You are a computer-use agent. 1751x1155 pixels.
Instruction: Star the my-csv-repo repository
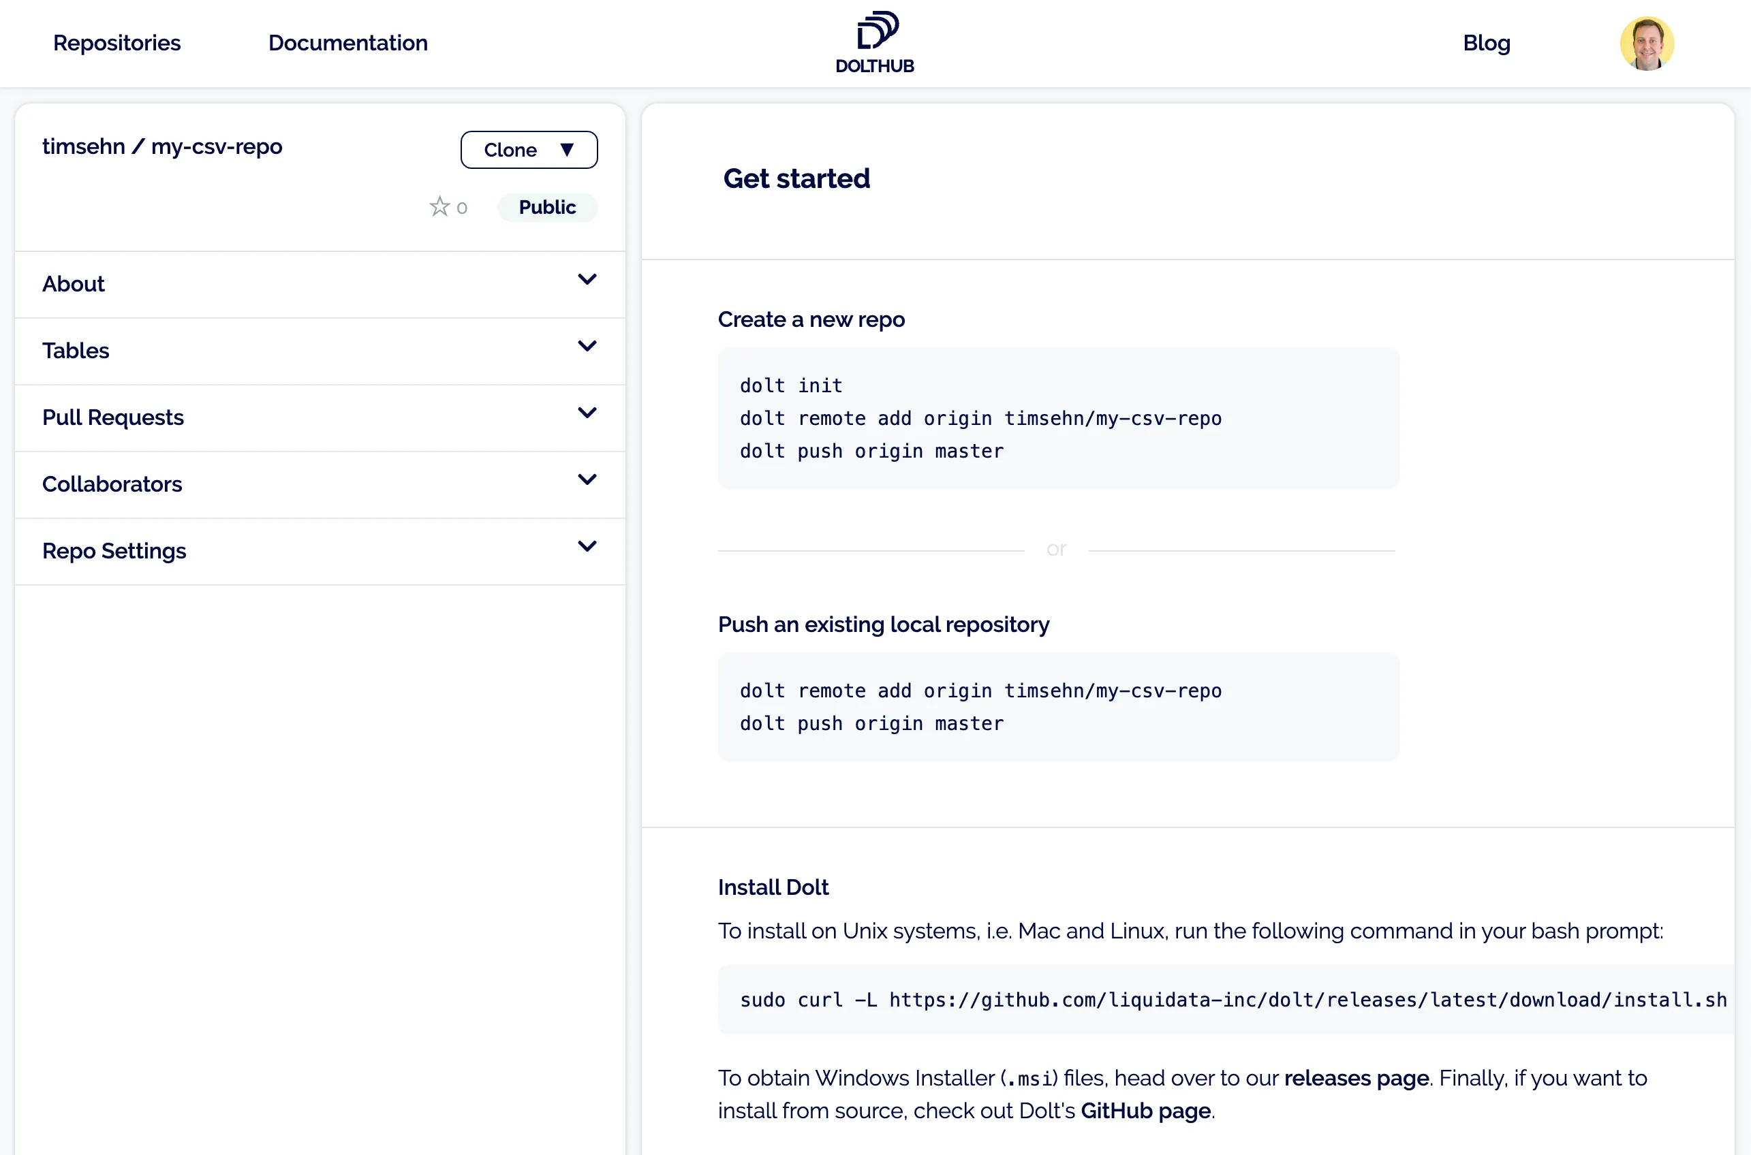[x=439, y=207]
